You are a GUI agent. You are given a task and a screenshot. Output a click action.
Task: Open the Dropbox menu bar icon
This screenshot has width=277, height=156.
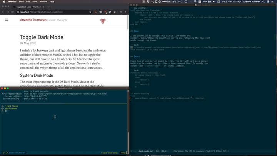(148, 2)
